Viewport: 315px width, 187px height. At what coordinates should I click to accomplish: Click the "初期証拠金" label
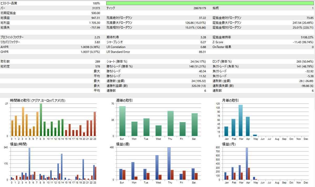(8, 13)
